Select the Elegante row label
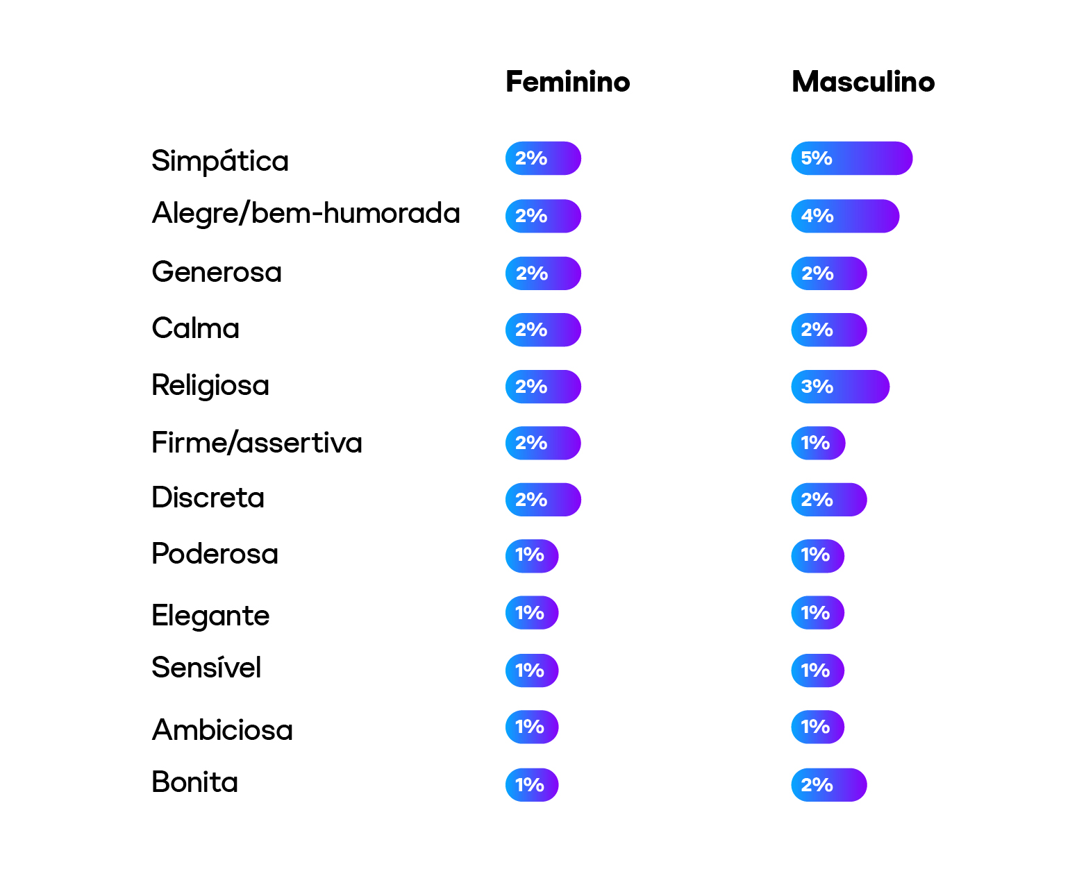 [x=210, y=616]
